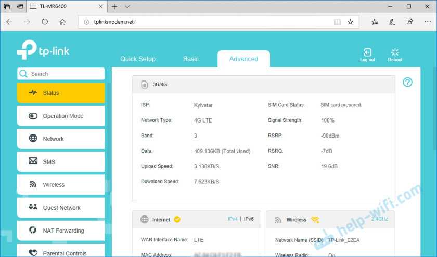
Task: Switch to IPv6 in Internet panel
Action: [248, 219]
